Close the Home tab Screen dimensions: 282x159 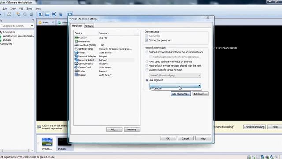pos(53,23)
